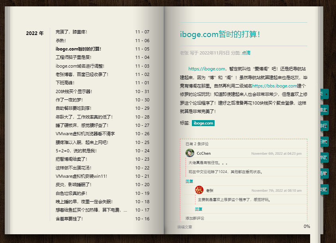Screen dimensions: 336x243
Task: Open the post 完蛋了，膝盖疼！ dated 11-07
Action: point(72,32)
